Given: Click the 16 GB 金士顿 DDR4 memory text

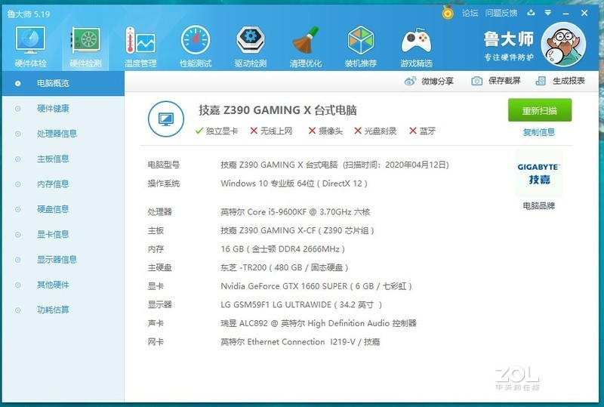Looking at the screenshot, I should click(282, 249).
